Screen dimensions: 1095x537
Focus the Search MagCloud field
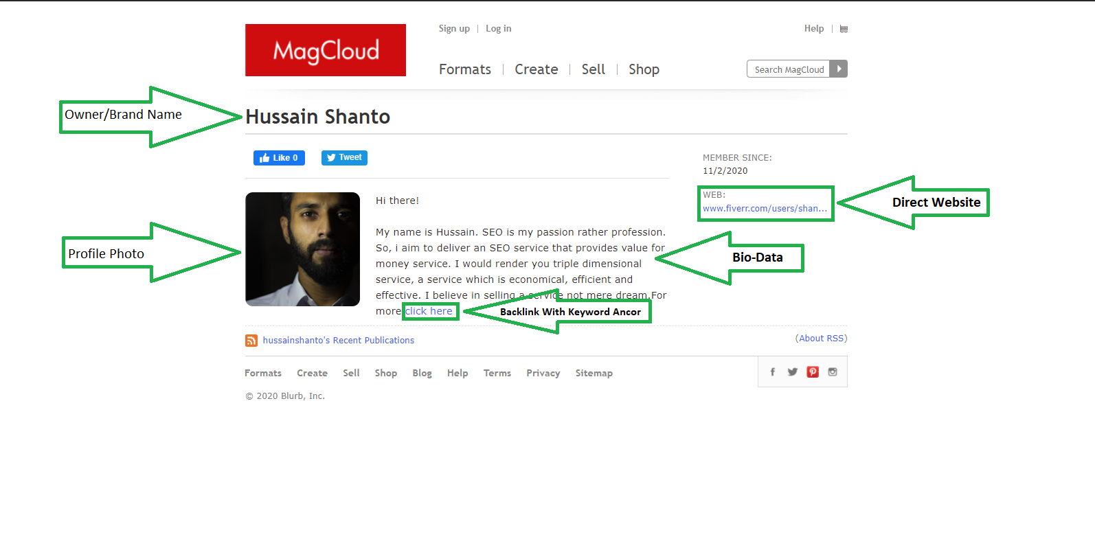(788, 69)
